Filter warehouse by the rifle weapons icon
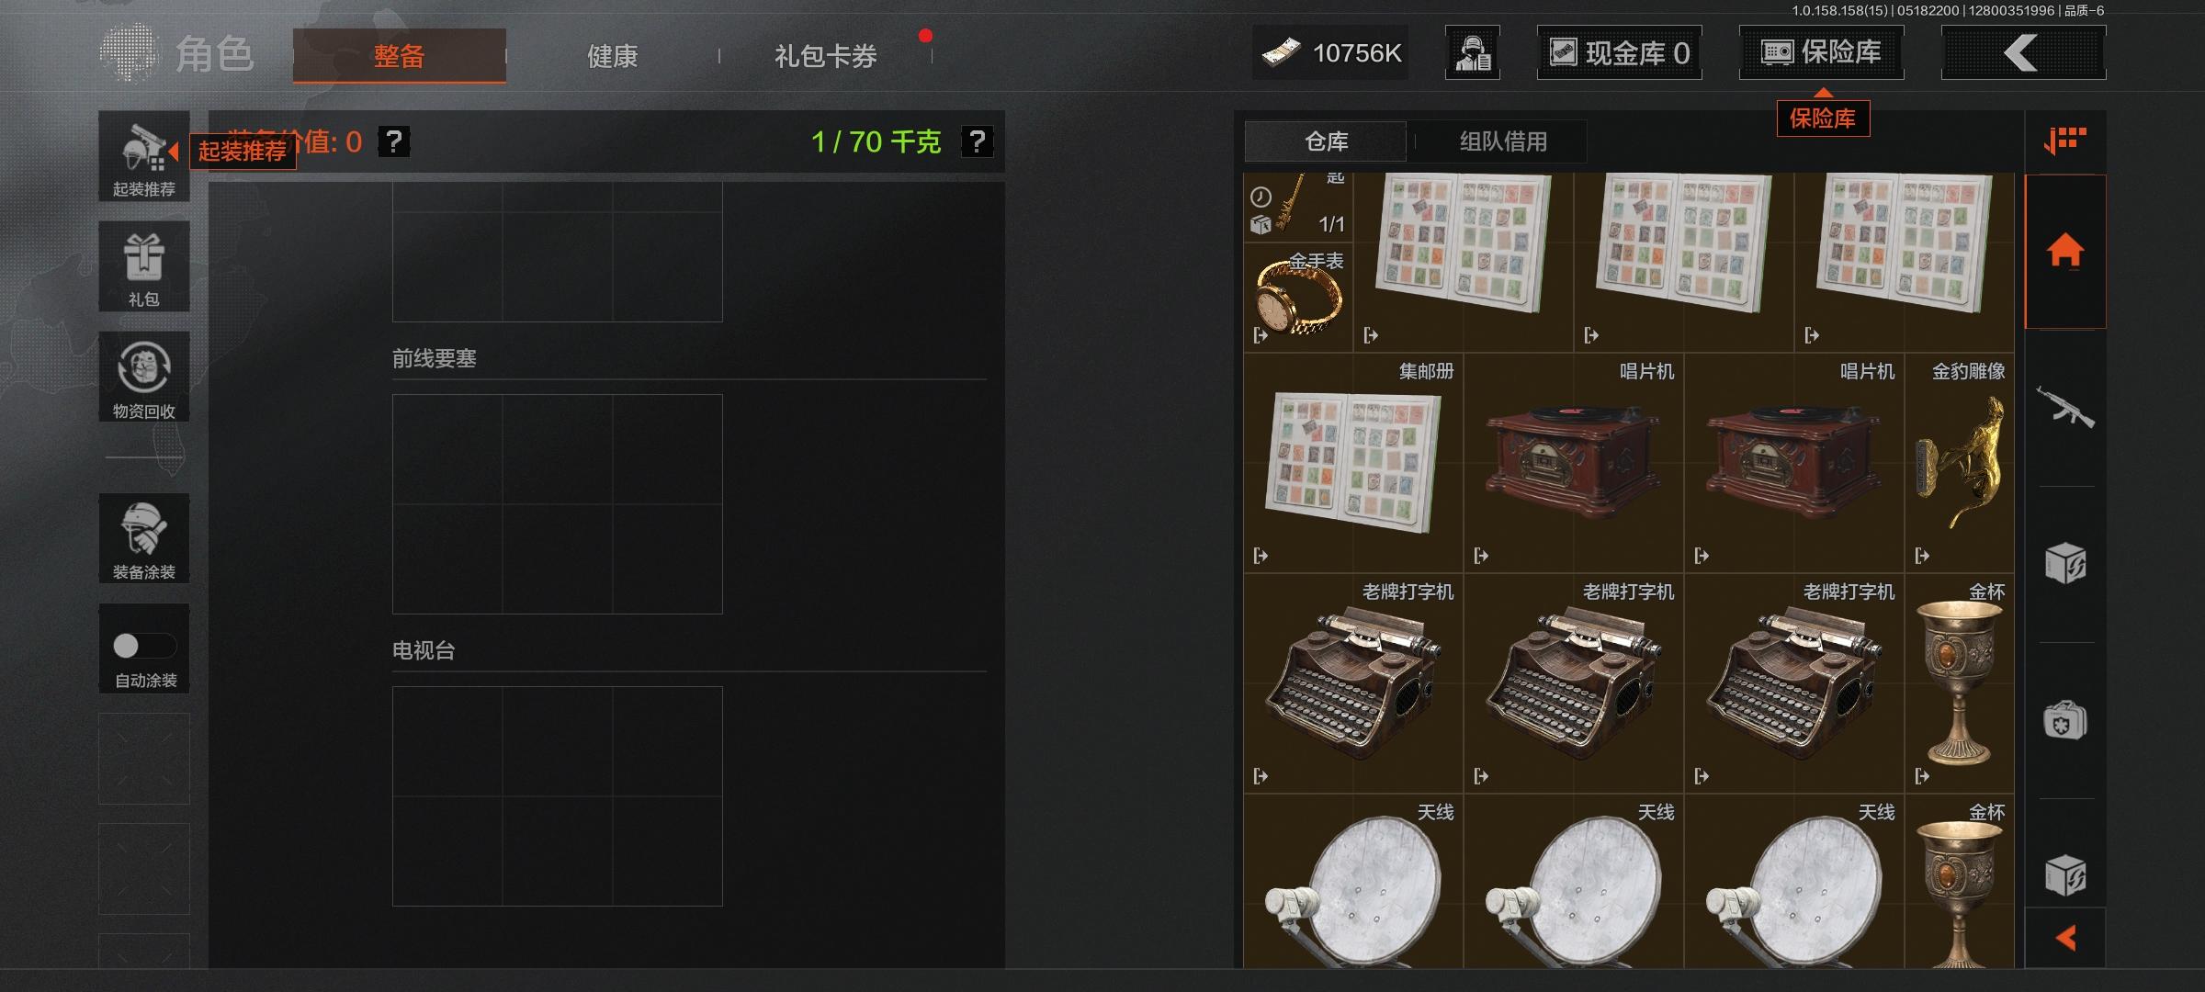2205x992 pixels. tap(2065, 408)
